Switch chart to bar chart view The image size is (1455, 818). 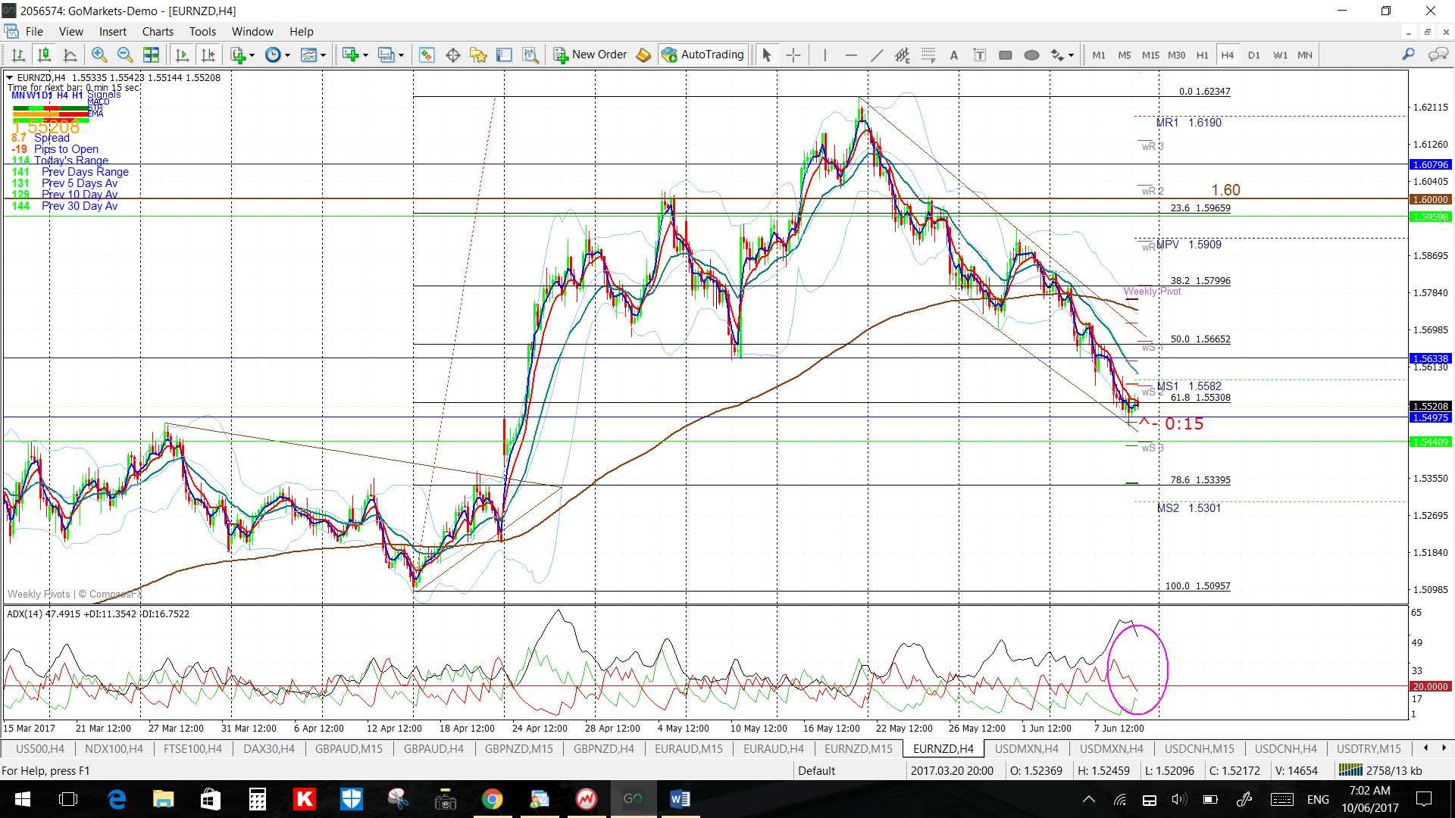[x=18, y=55]
